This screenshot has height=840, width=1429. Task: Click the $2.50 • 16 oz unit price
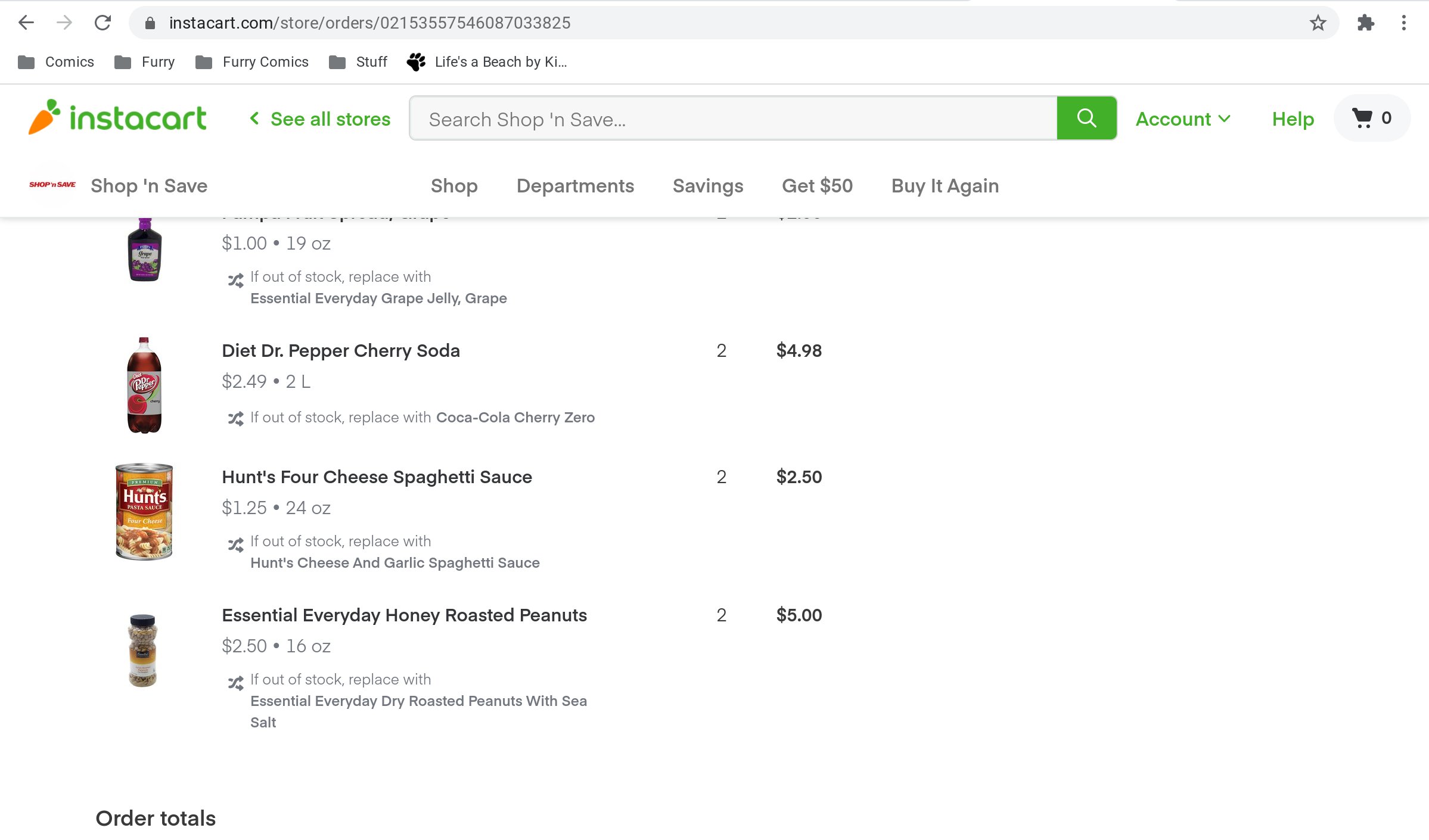(276, 646)
